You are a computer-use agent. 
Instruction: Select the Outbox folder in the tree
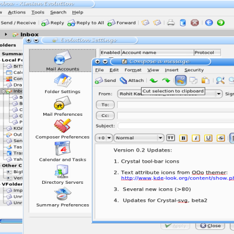point(14,135)
